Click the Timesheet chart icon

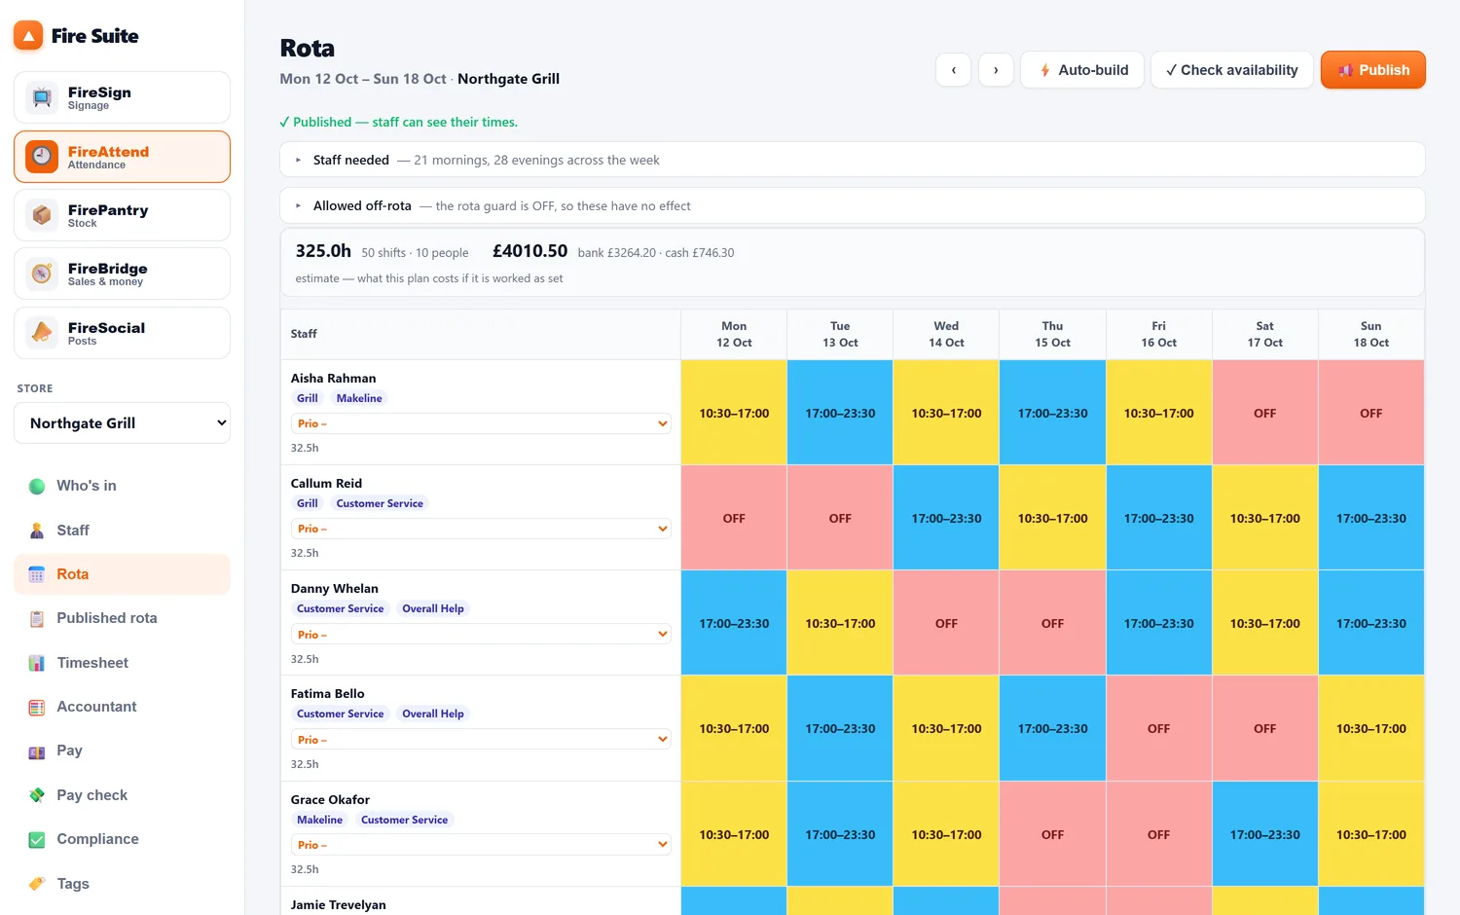pyautogui.click(x=37, y=663)
